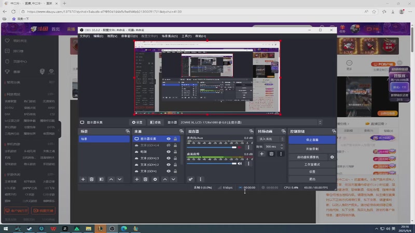This screenshot has width=415, height=233.
Task: Open Windows Start menu
Action: 6,228
